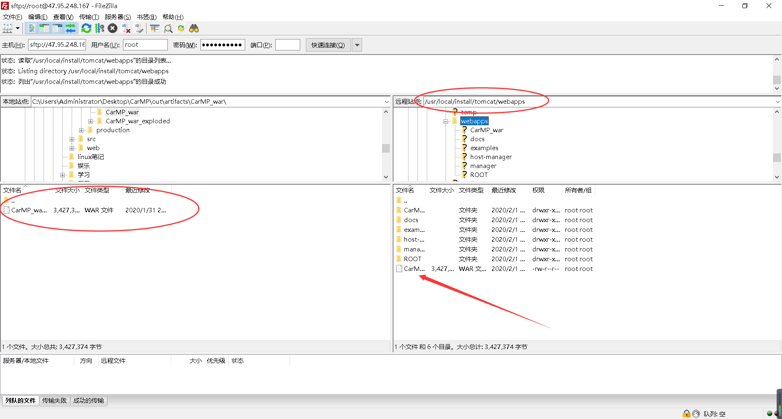Open 传输(T) menu

[89, 17]
